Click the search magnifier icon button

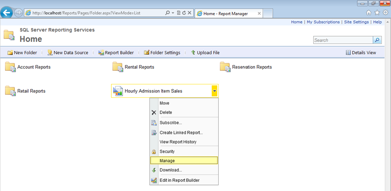pos(377,40)
